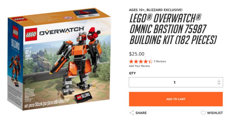
Task: Click the wishlist heart icon
Action: [x=203, y=113]
